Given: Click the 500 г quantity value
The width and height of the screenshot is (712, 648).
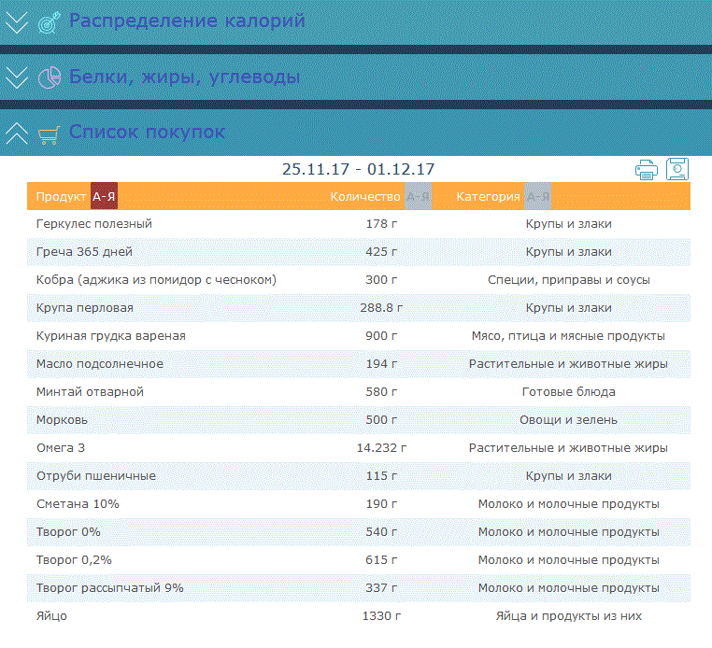Looking at the screenshot, I should pos(381,420).
